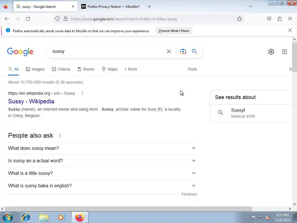Open Windows Explorer folder on the taskbar
The width and height of the screenshot is (297, 223).
(x=44, y=217)
